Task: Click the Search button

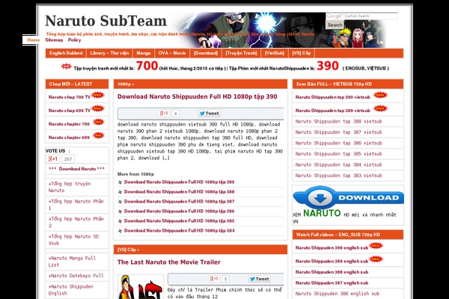Action: pyautogui.click(x=335, y=25)
